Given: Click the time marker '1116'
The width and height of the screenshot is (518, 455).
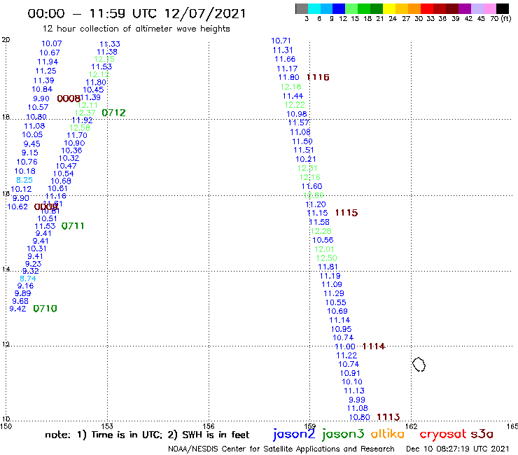Looking at the screenshot, I should [x=318, y=77].
